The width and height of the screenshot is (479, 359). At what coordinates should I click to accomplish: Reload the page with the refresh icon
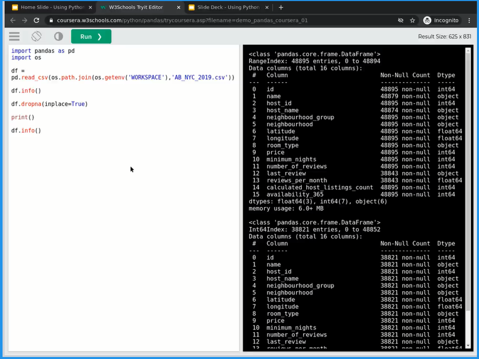pos(36,21)
